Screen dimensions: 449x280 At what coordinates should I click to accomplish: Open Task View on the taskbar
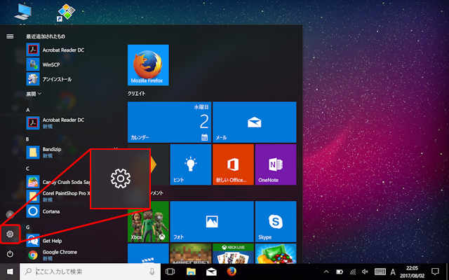pos(169,272)
